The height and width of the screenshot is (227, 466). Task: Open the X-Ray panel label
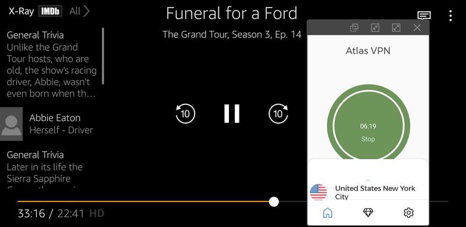[21, 12]
